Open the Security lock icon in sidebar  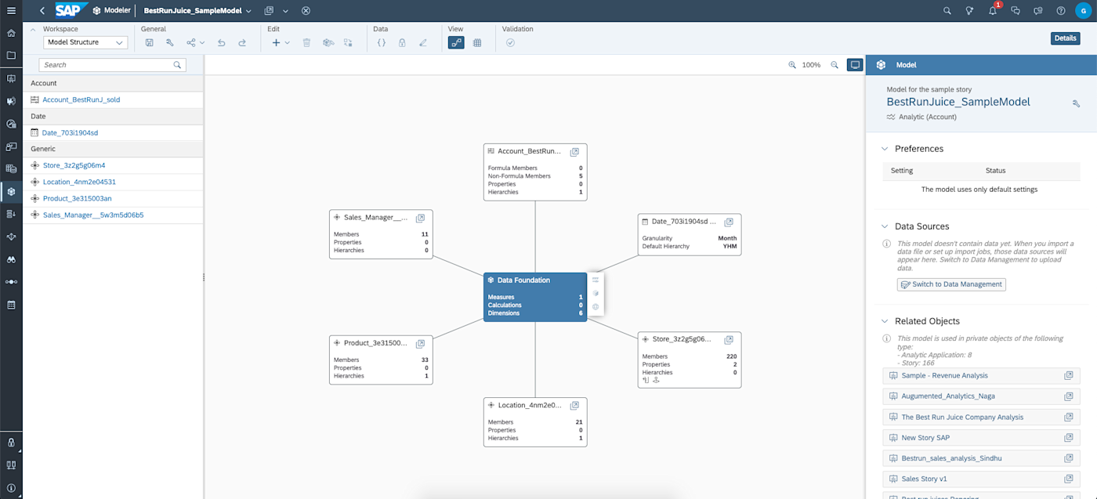click(11, 443)
